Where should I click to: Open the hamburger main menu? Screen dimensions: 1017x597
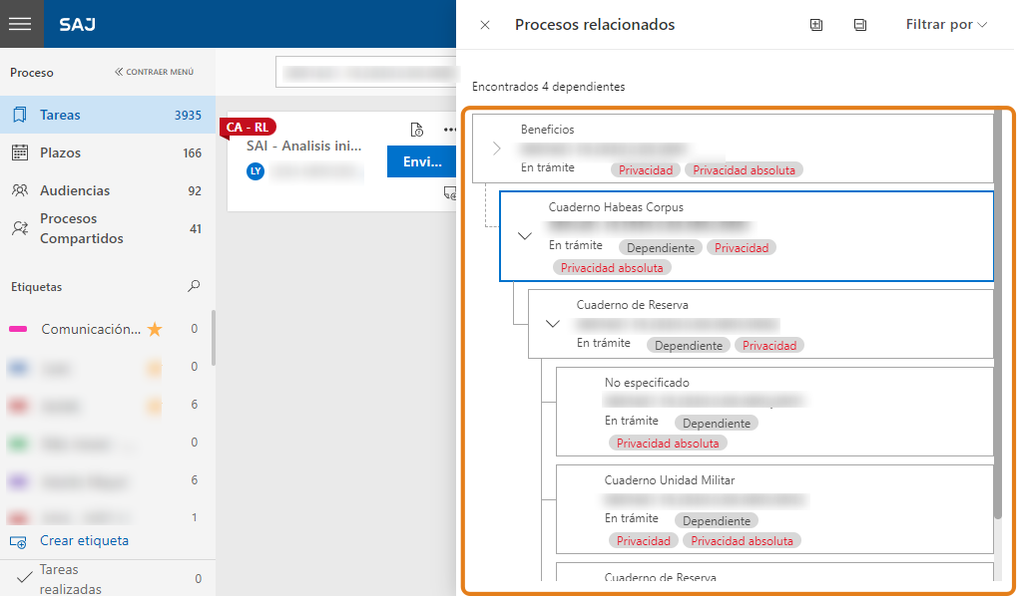[x=22, y=24]
